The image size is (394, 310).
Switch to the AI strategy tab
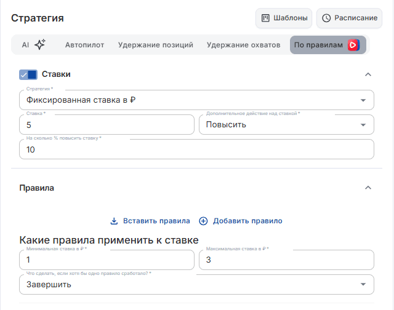pos(34,45)
